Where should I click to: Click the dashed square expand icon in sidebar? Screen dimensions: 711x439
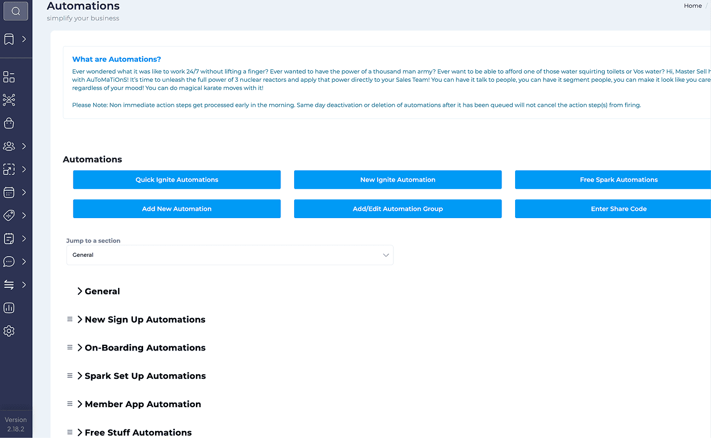coord(9,169)
